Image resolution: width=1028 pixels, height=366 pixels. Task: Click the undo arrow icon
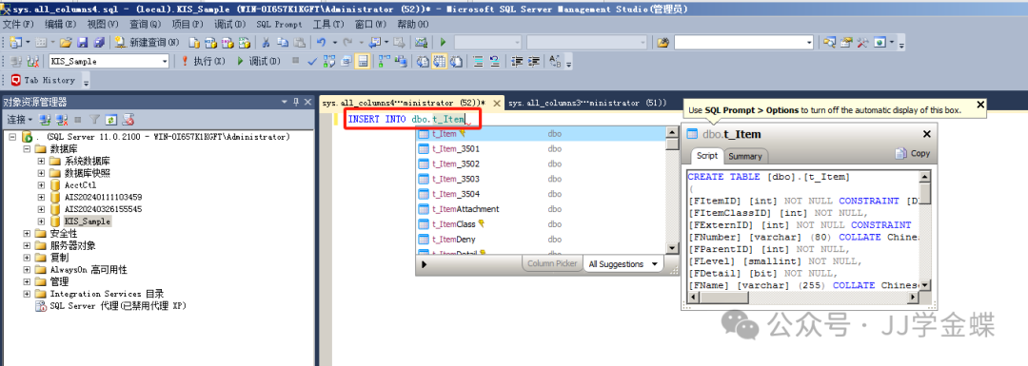click(x=322, y=43)
